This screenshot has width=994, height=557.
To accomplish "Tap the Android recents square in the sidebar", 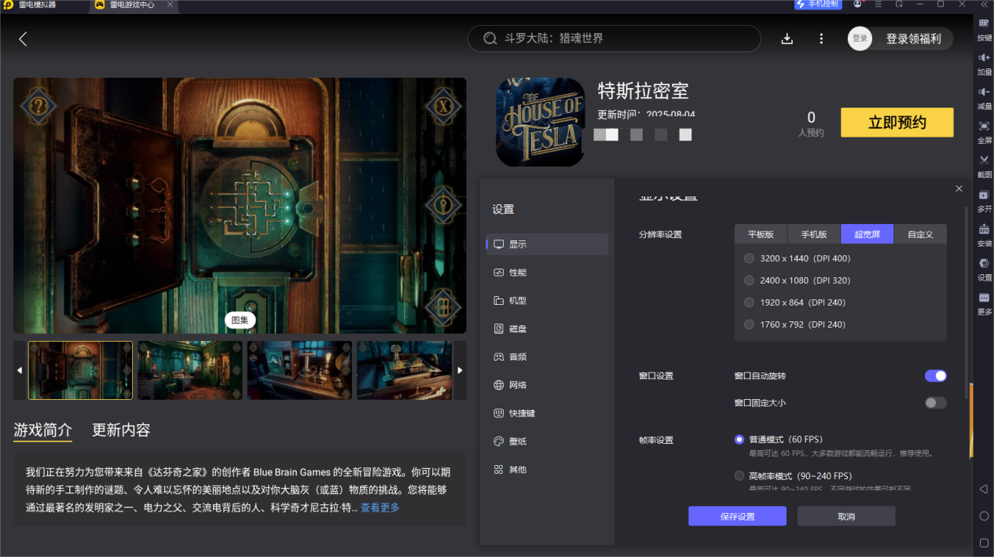I will (x=984, y=543).
